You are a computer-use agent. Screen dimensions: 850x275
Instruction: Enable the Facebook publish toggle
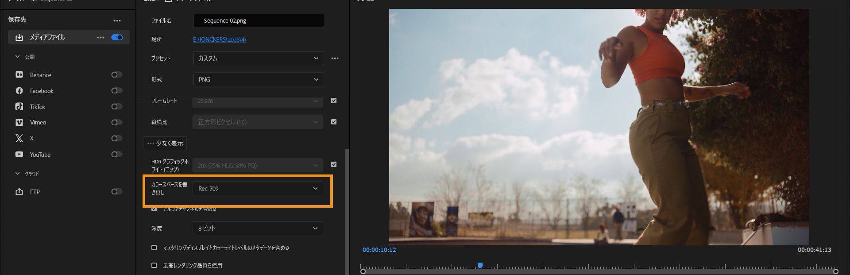(x=117, y=91)
